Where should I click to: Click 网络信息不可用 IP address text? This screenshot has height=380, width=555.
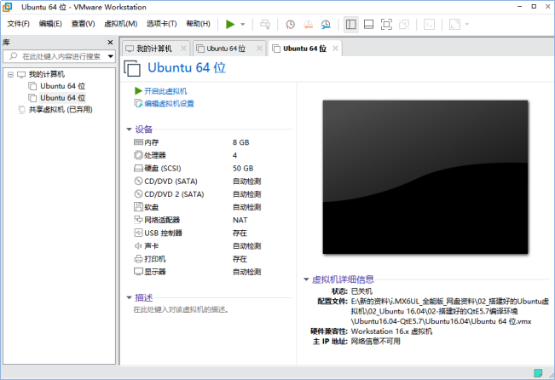(376, 342)
